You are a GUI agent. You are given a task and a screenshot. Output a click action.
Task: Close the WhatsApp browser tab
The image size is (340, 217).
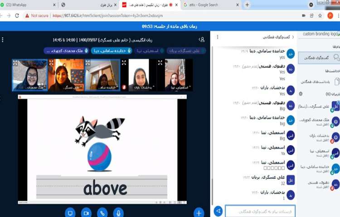[54, 5]
